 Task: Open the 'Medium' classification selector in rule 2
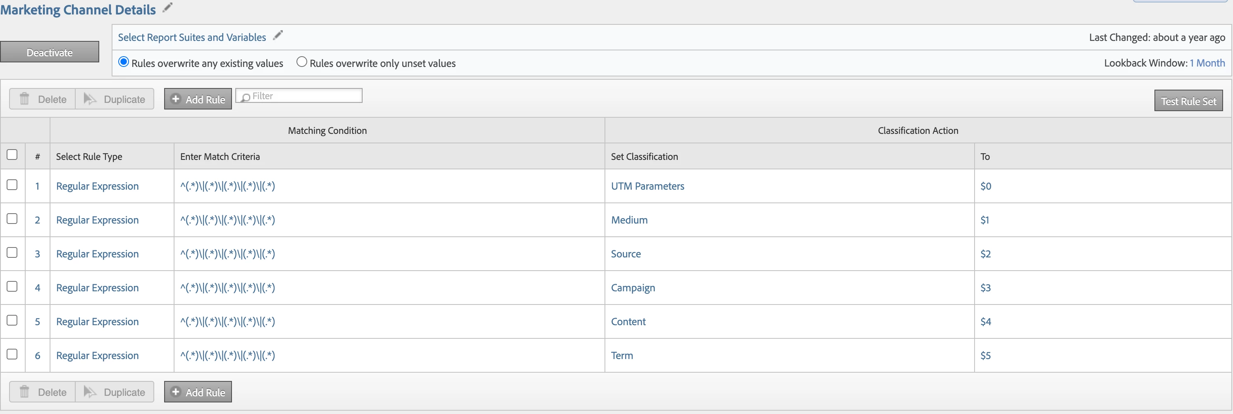tap(629, 220)
